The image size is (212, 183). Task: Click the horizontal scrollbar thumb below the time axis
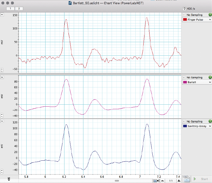click(x=116, y=180)
